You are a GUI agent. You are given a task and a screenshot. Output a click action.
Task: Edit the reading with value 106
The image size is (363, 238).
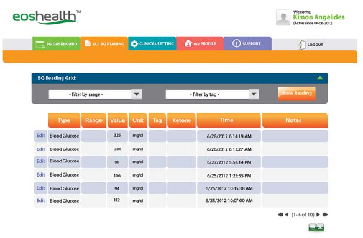40,175
